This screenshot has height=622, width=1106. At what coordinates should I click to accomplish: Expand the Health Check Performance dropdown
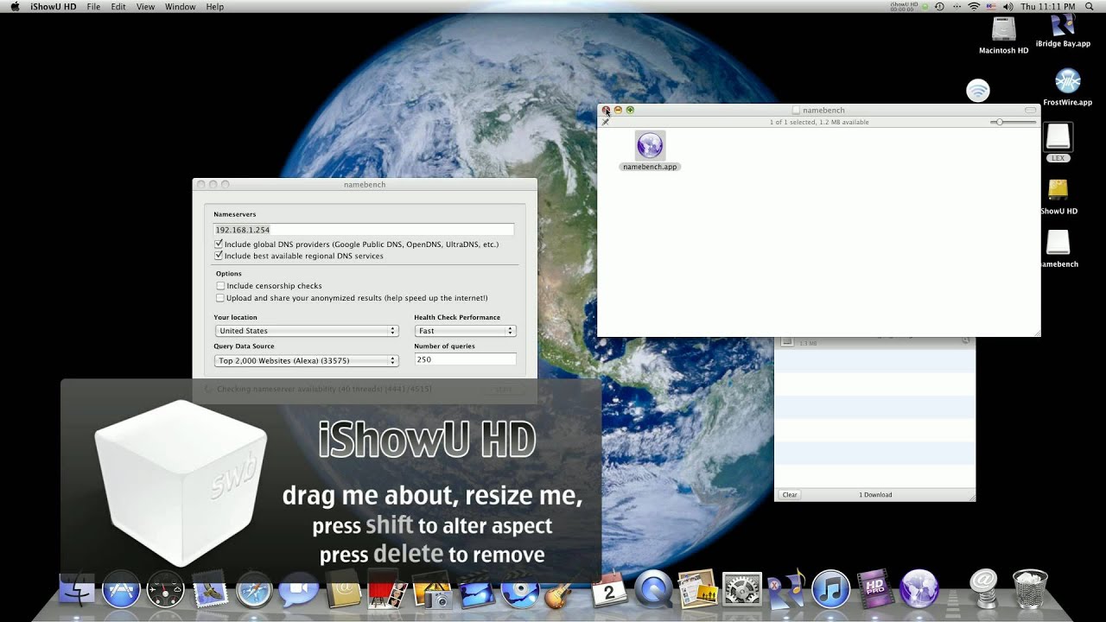[x=465, y=331]
